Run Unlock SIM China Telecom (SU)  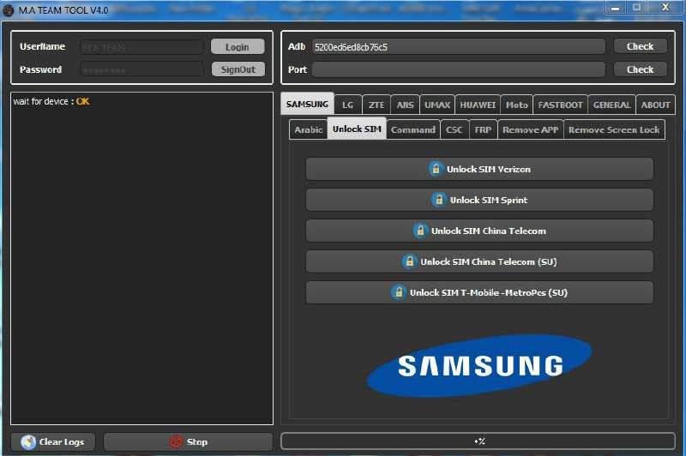[479, 261]
